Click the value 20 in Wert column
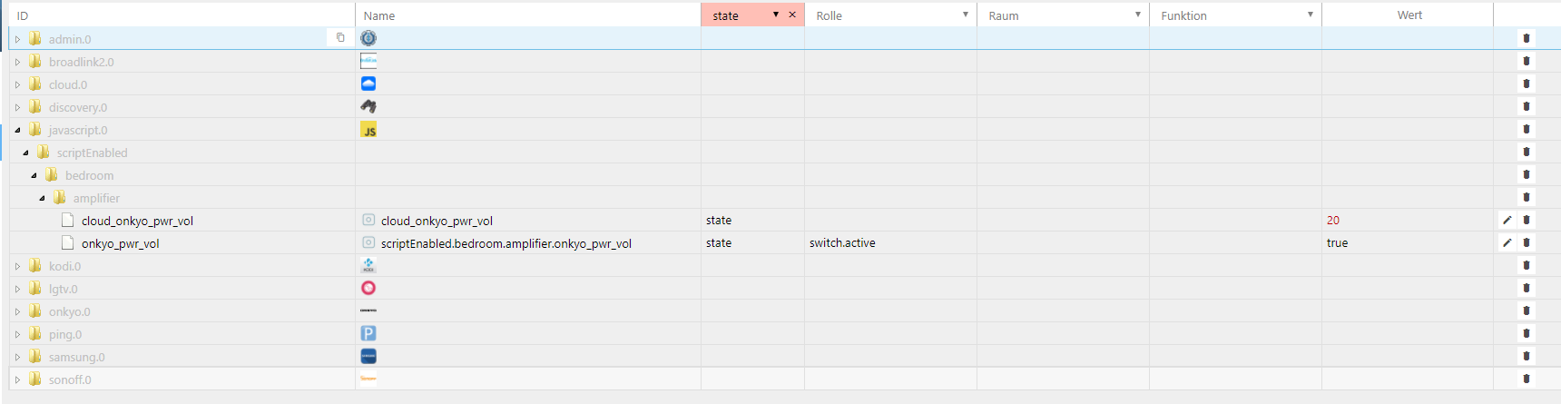Screen dimensions: 1561x404 [1332, 220]
